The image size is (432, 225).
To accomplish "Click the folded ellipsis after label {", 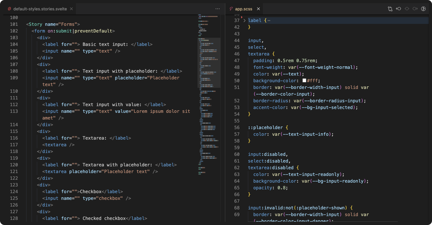I will coord(269,20).
